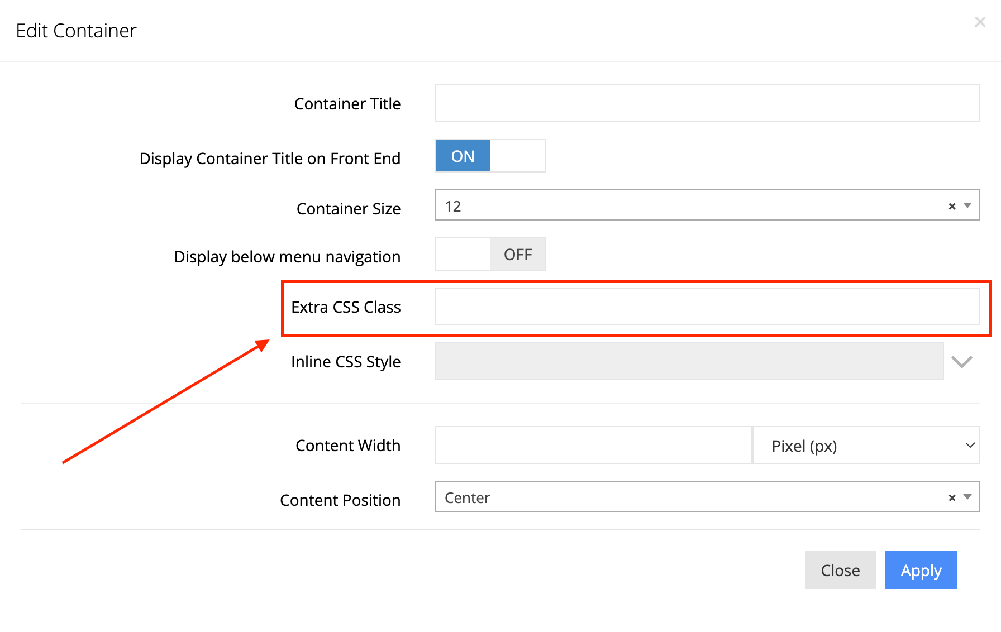This screenshot has height=632, width=1001.
Task: Clear the Content Position selection with the x icon
Action: [952, 497]
